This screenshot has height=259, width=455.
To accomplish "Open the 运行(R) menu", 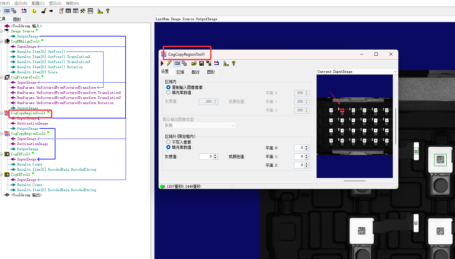I will point(20,4).
